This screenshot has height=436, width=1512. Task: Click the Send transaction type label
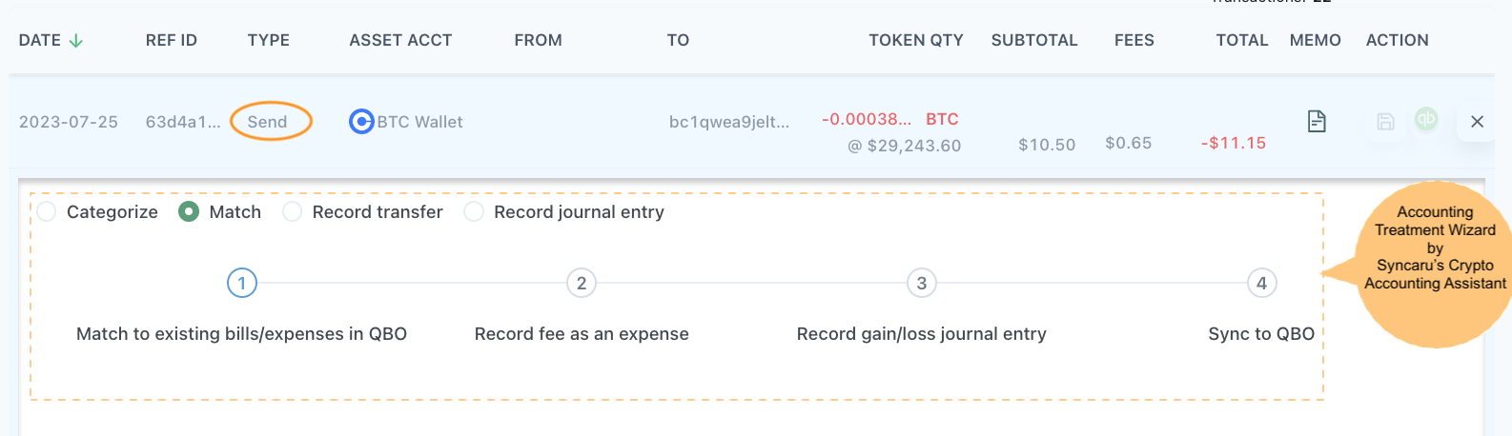coord(267,122)
